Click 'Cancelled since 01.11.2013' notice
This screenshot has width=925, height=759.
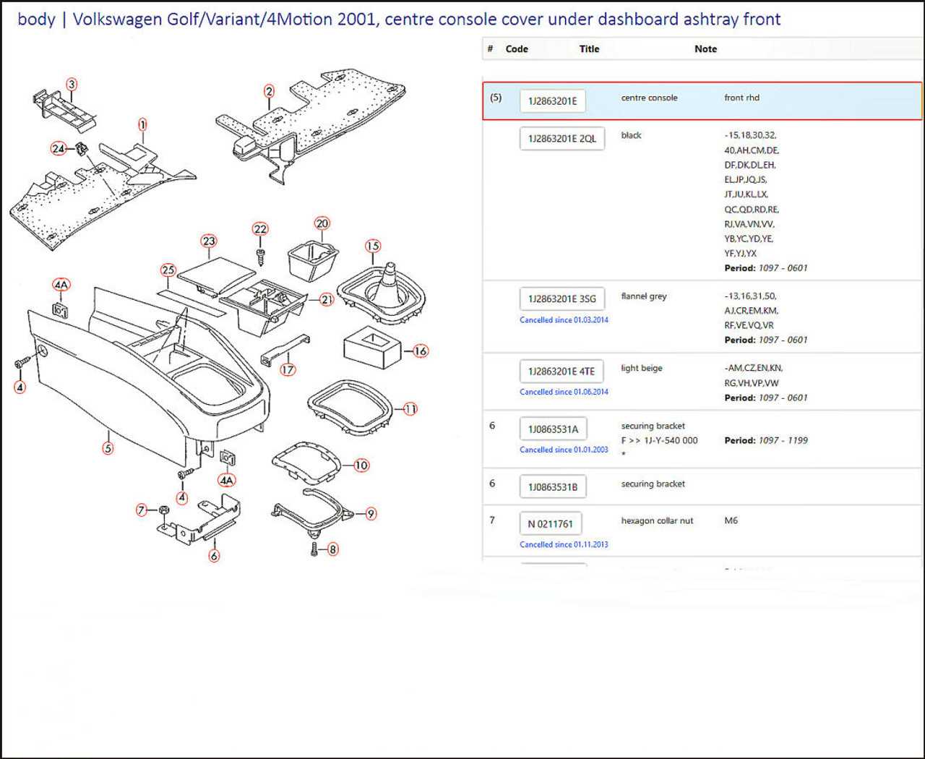tap(564, 545)
